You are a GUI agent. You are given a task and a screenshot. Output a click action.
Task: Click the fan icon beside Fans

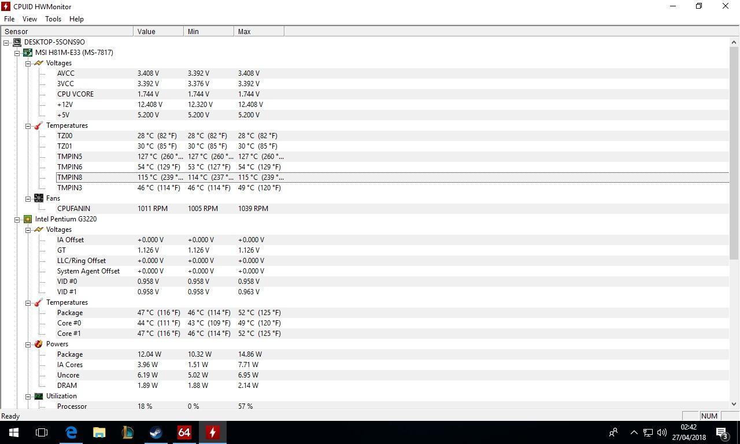tap(39, 198)
